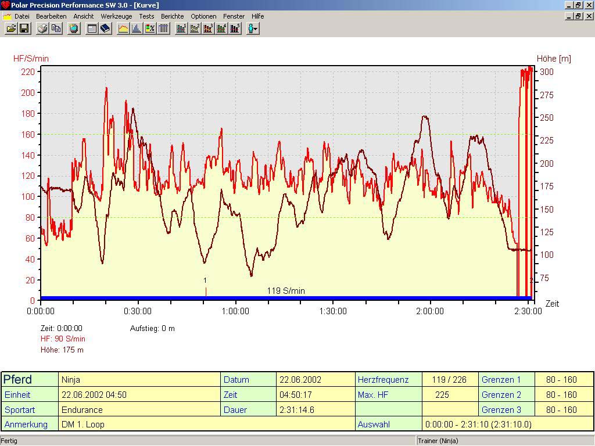Screen dimensions: 595x446
Task: Open the blue book diary icon
Action: click(105, 28)
